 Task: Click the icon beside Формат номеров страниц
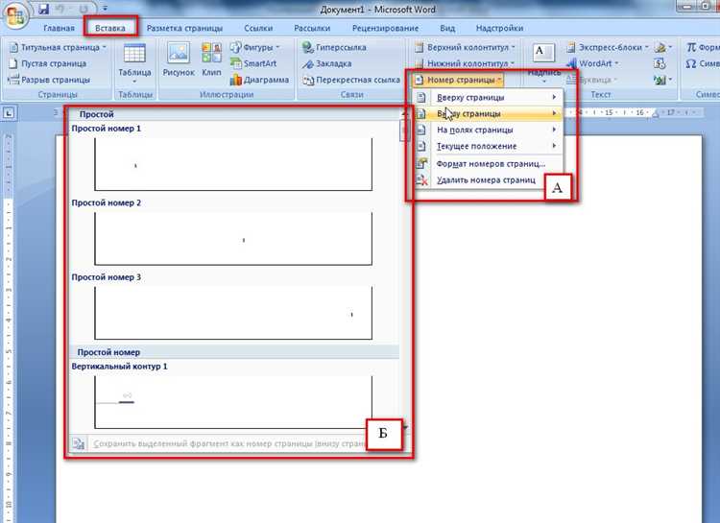point(421,163)
